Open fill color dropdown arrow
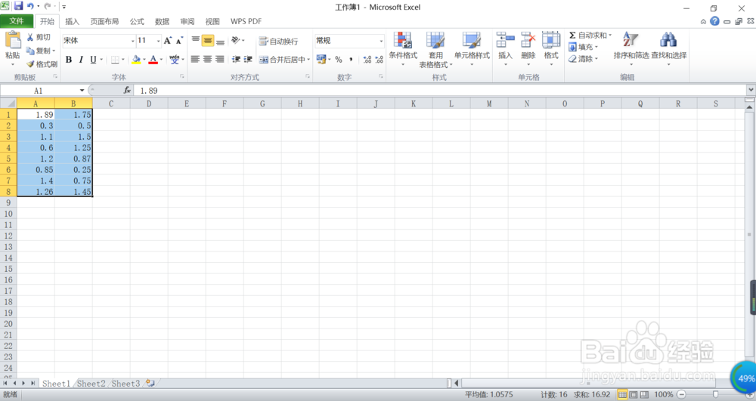756x401 pixels. pos(144,60)
